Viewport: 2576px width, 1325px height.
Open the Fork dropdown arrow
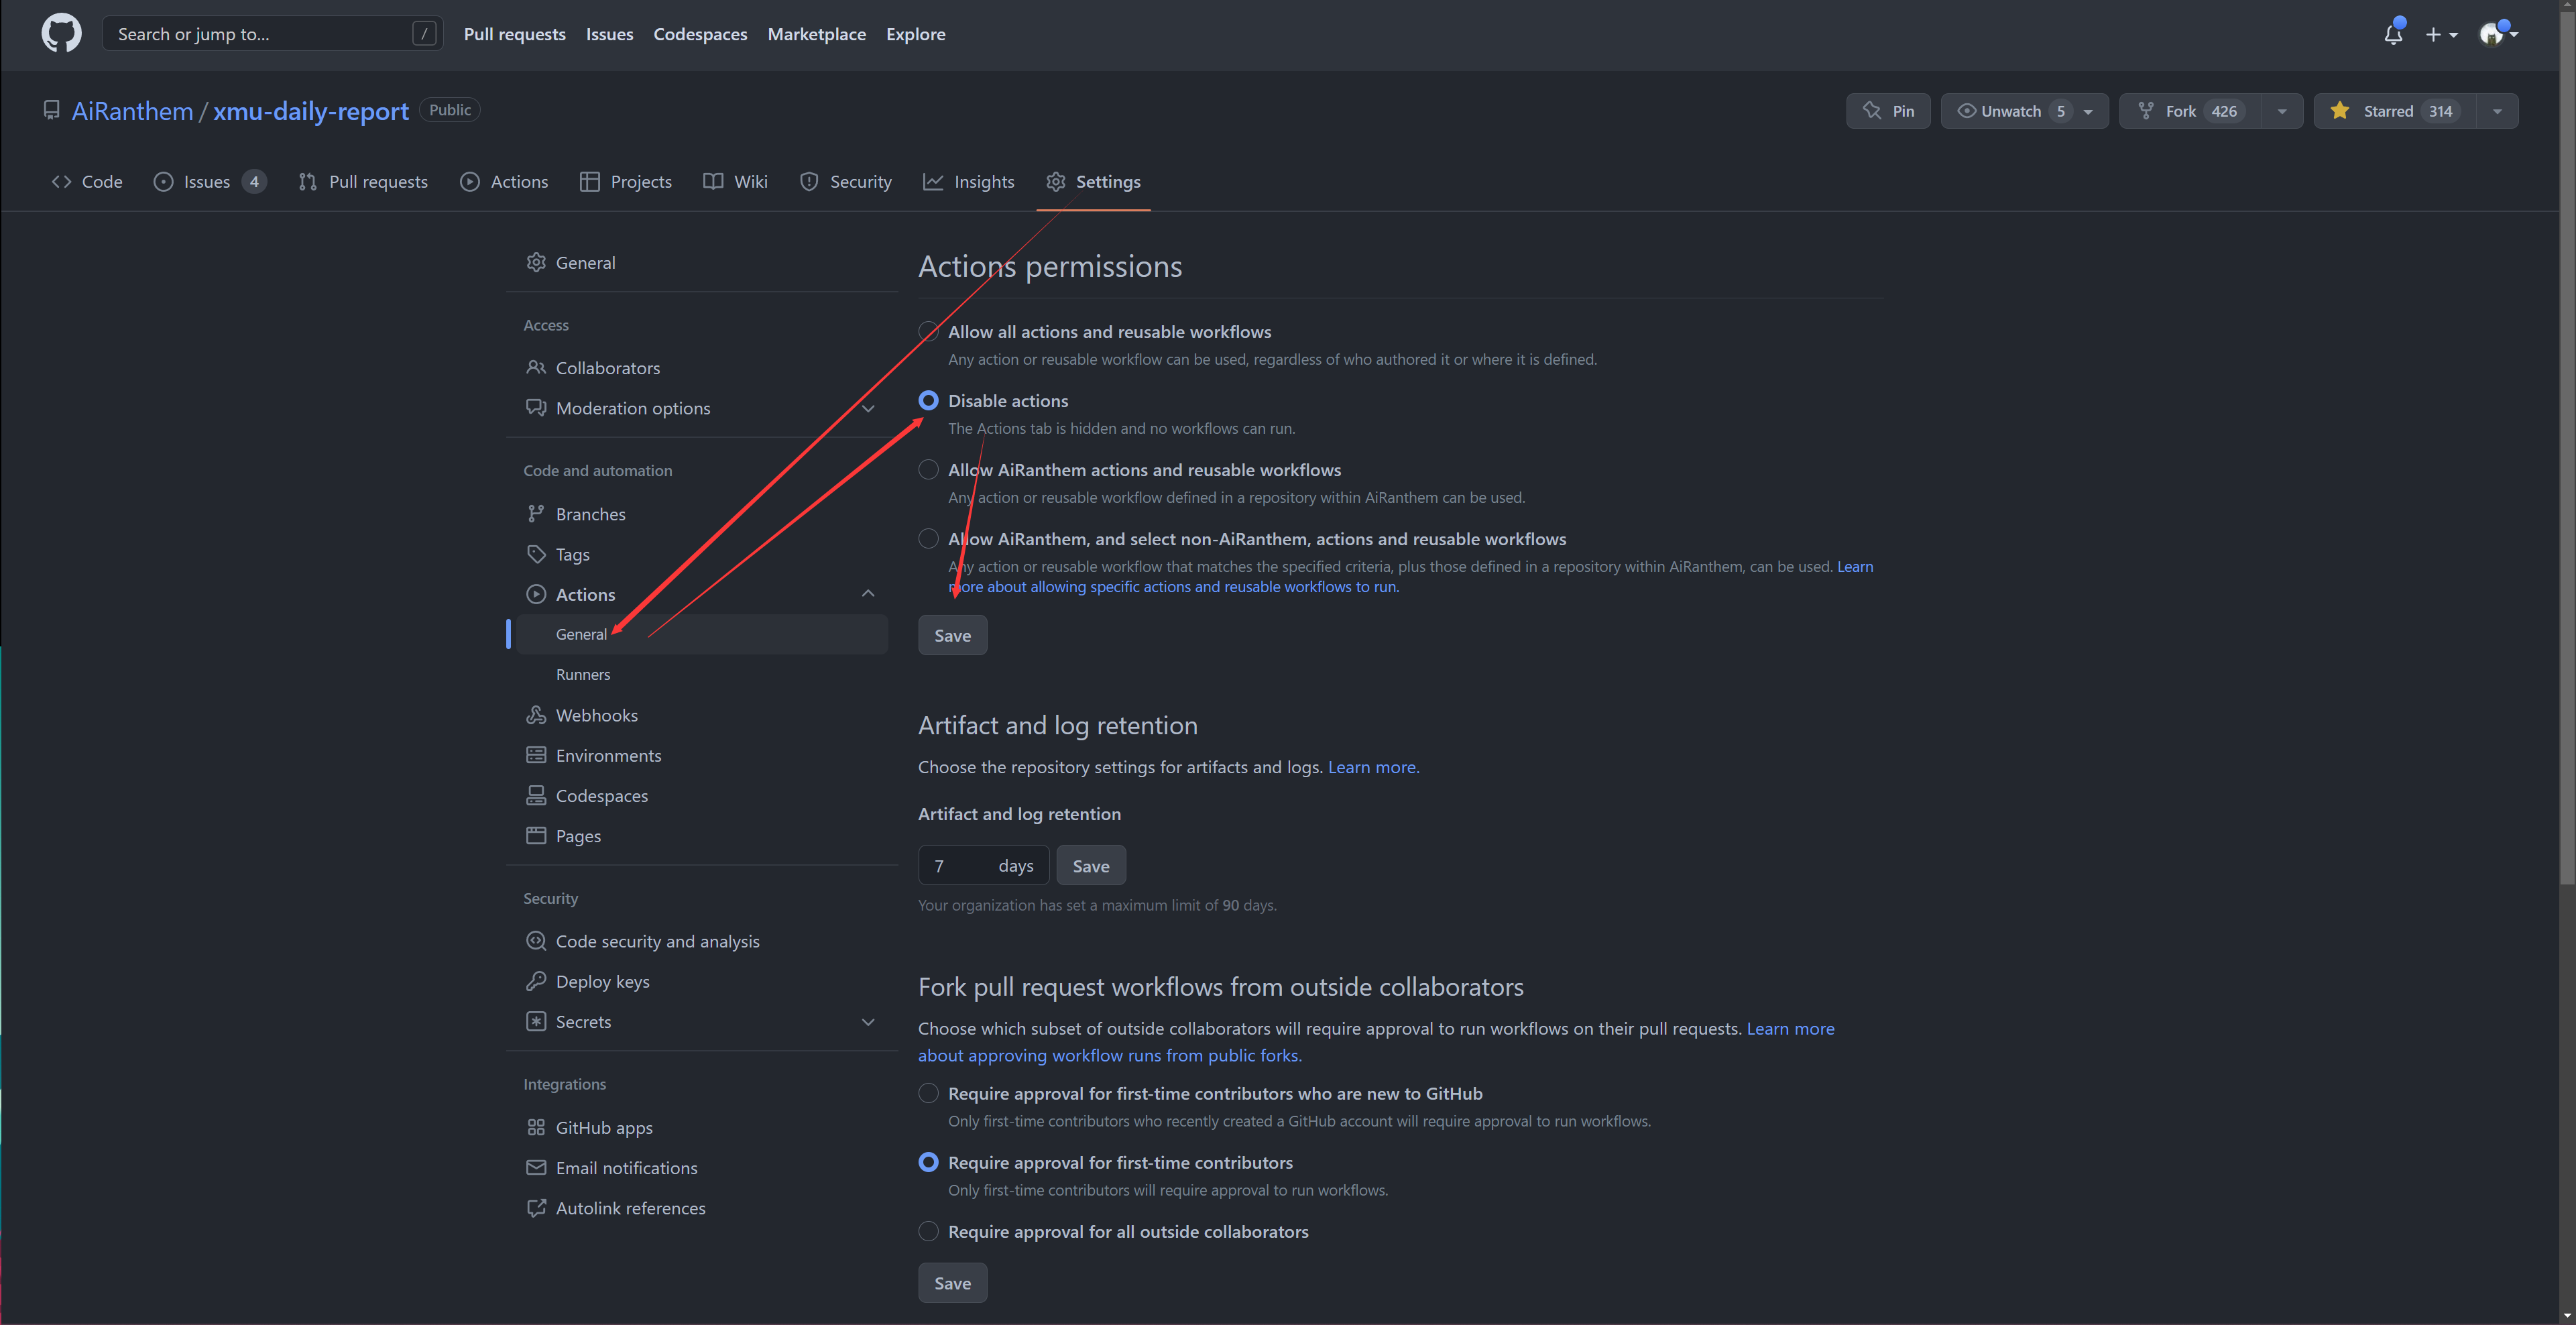click(x=2281, y=111)
